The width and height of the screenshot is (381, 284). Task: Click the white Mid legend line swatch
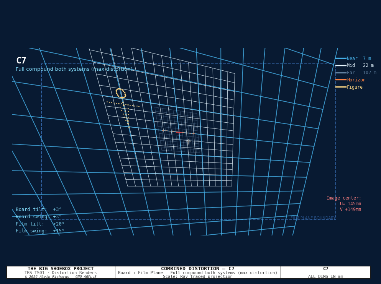tap(341, 65)
